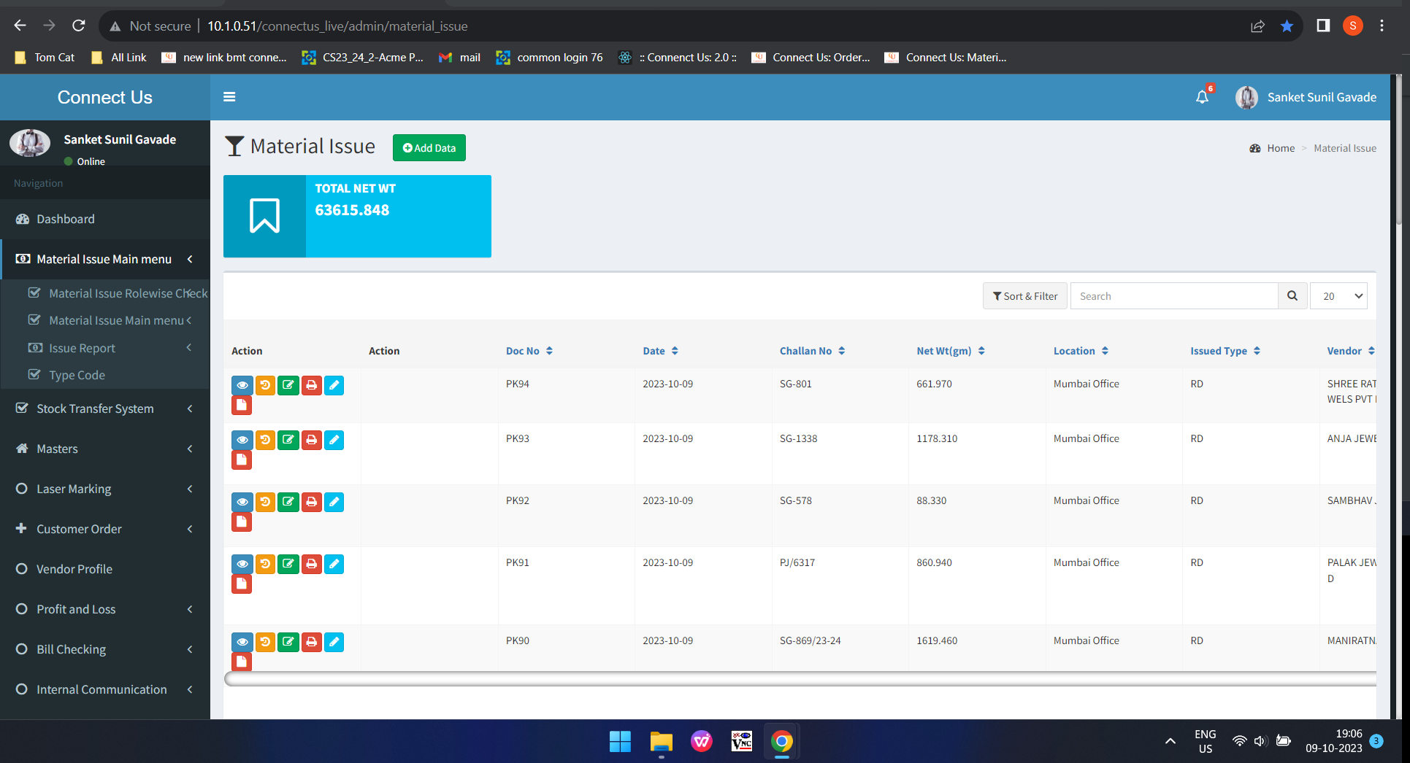The width and height of the screenshot is (1410, 763).
Task: Click green edit icon in PK94 row
Action: [x=288, y=385]
